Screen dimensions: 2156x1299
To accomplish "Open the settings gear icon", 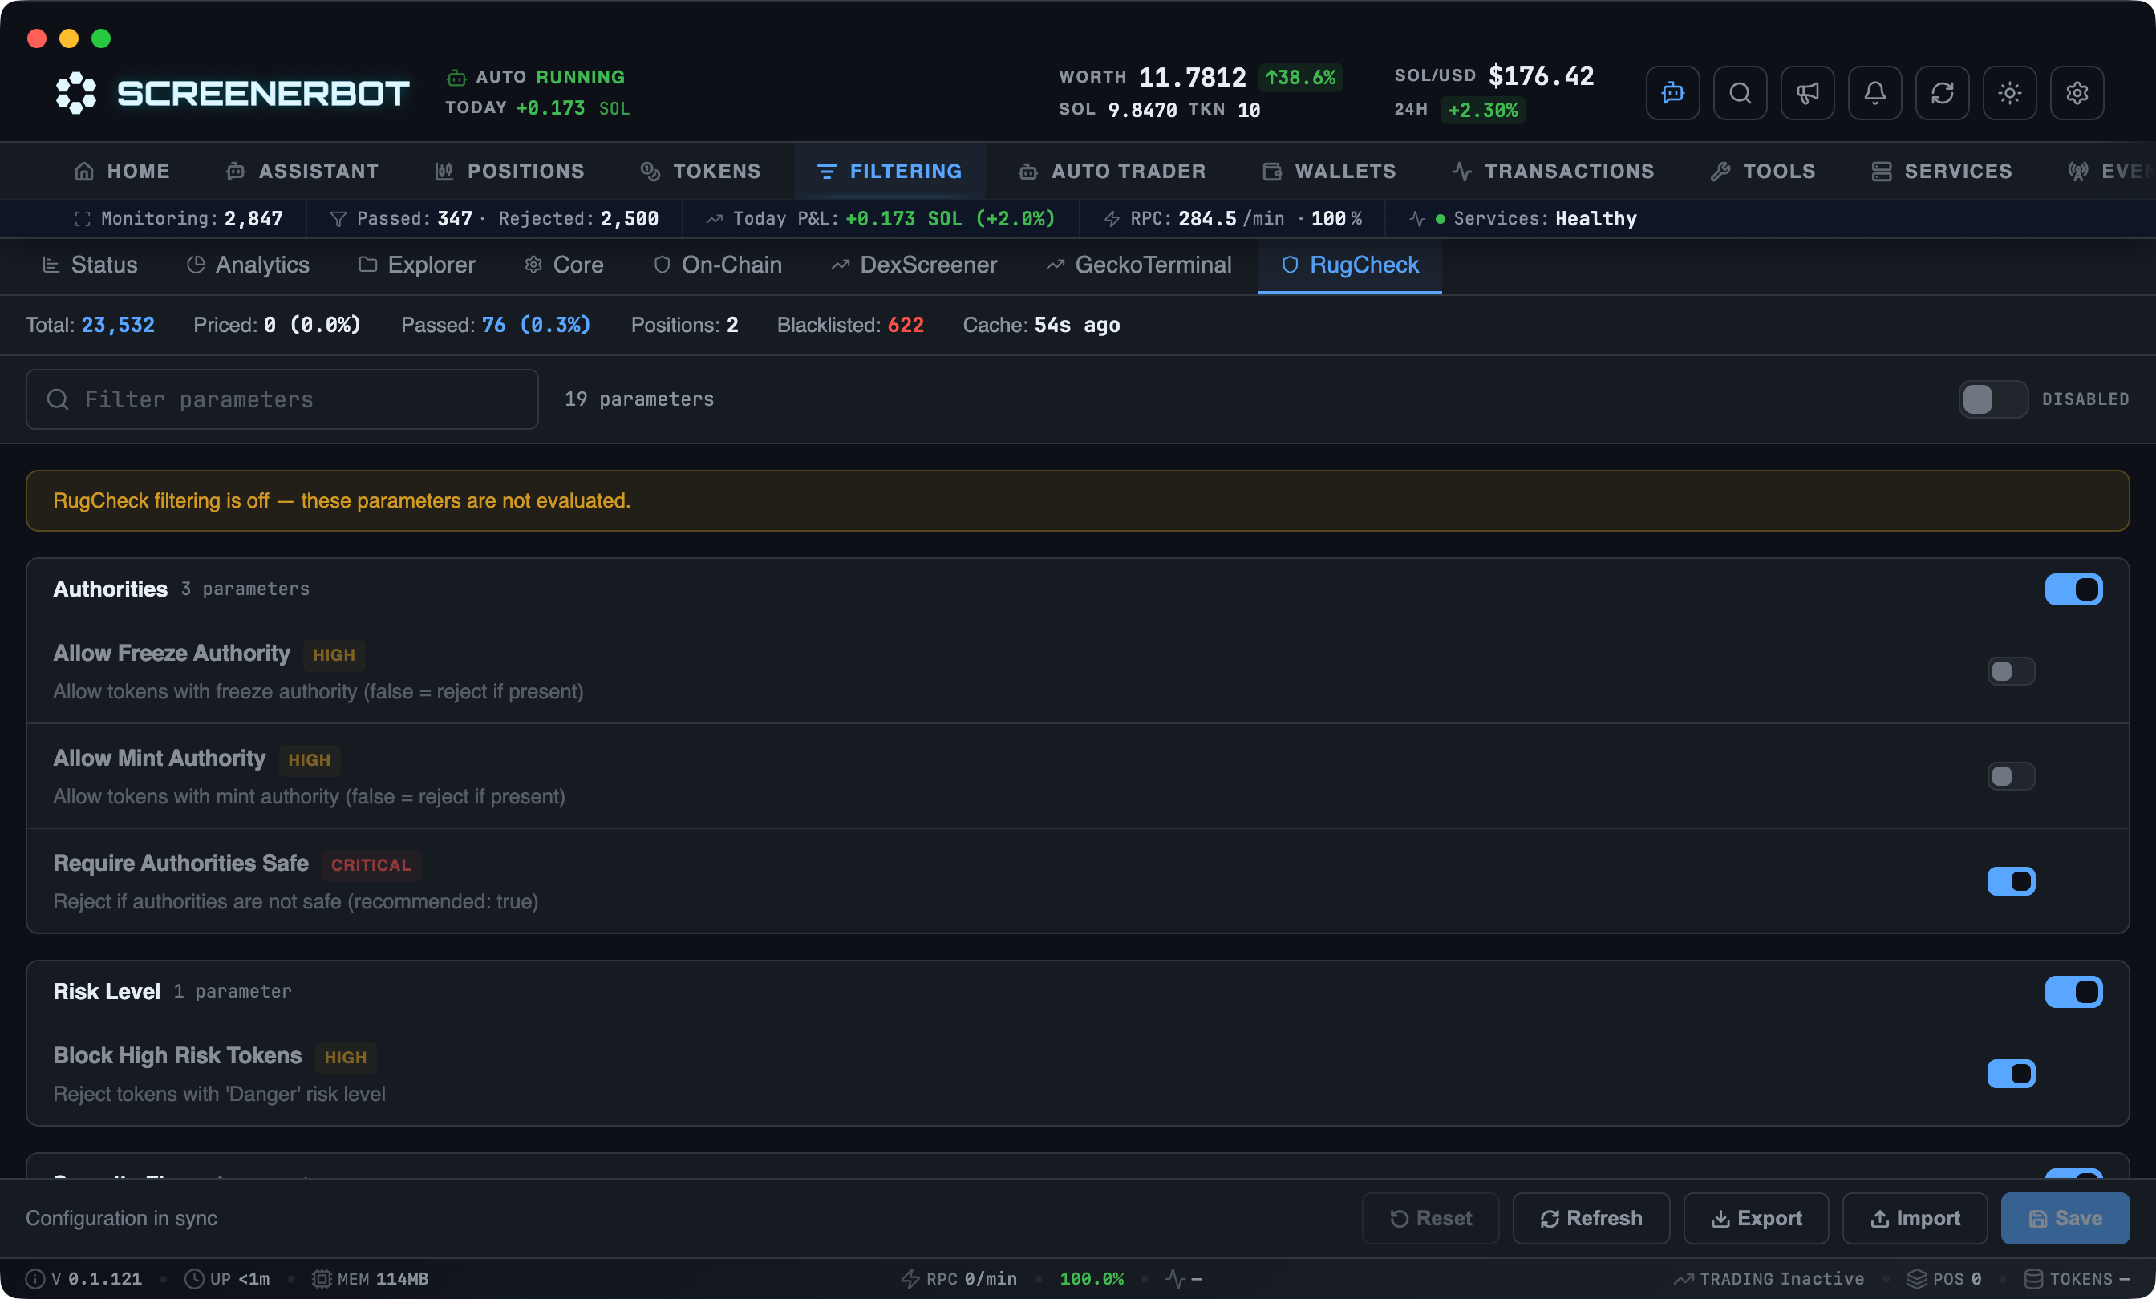I will coord(2077,93).
